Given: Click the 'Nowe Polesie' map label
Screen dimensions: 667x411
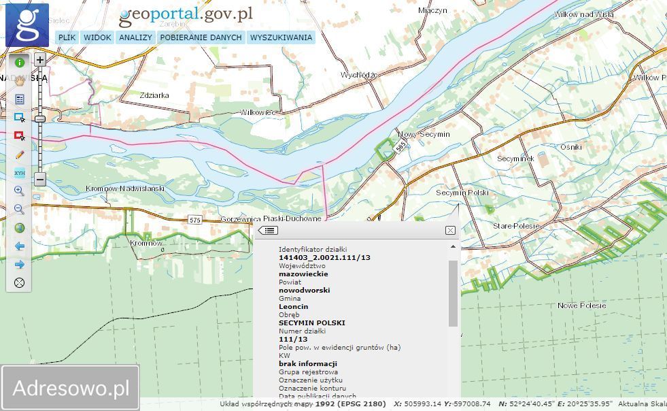Looking at the screenshot, I should (x=581, y=306).
